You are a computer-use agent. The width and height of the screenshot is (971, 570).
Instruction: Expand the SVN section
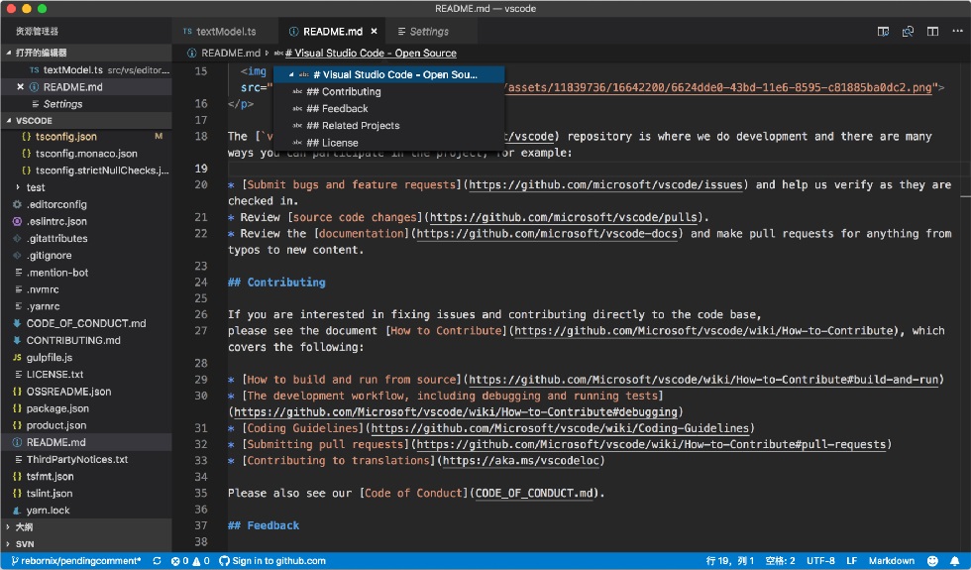[86, 544]
